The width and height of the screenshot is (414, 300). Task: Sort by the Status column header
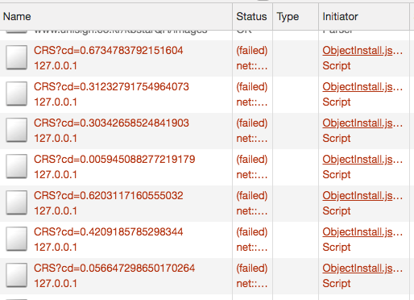tap(252, 17)
